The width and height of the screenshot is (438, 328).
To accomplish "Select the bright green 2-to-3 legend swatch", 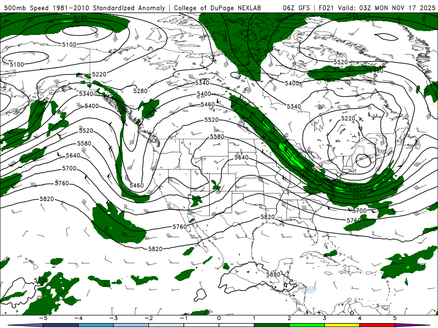I will pos(307,325).
